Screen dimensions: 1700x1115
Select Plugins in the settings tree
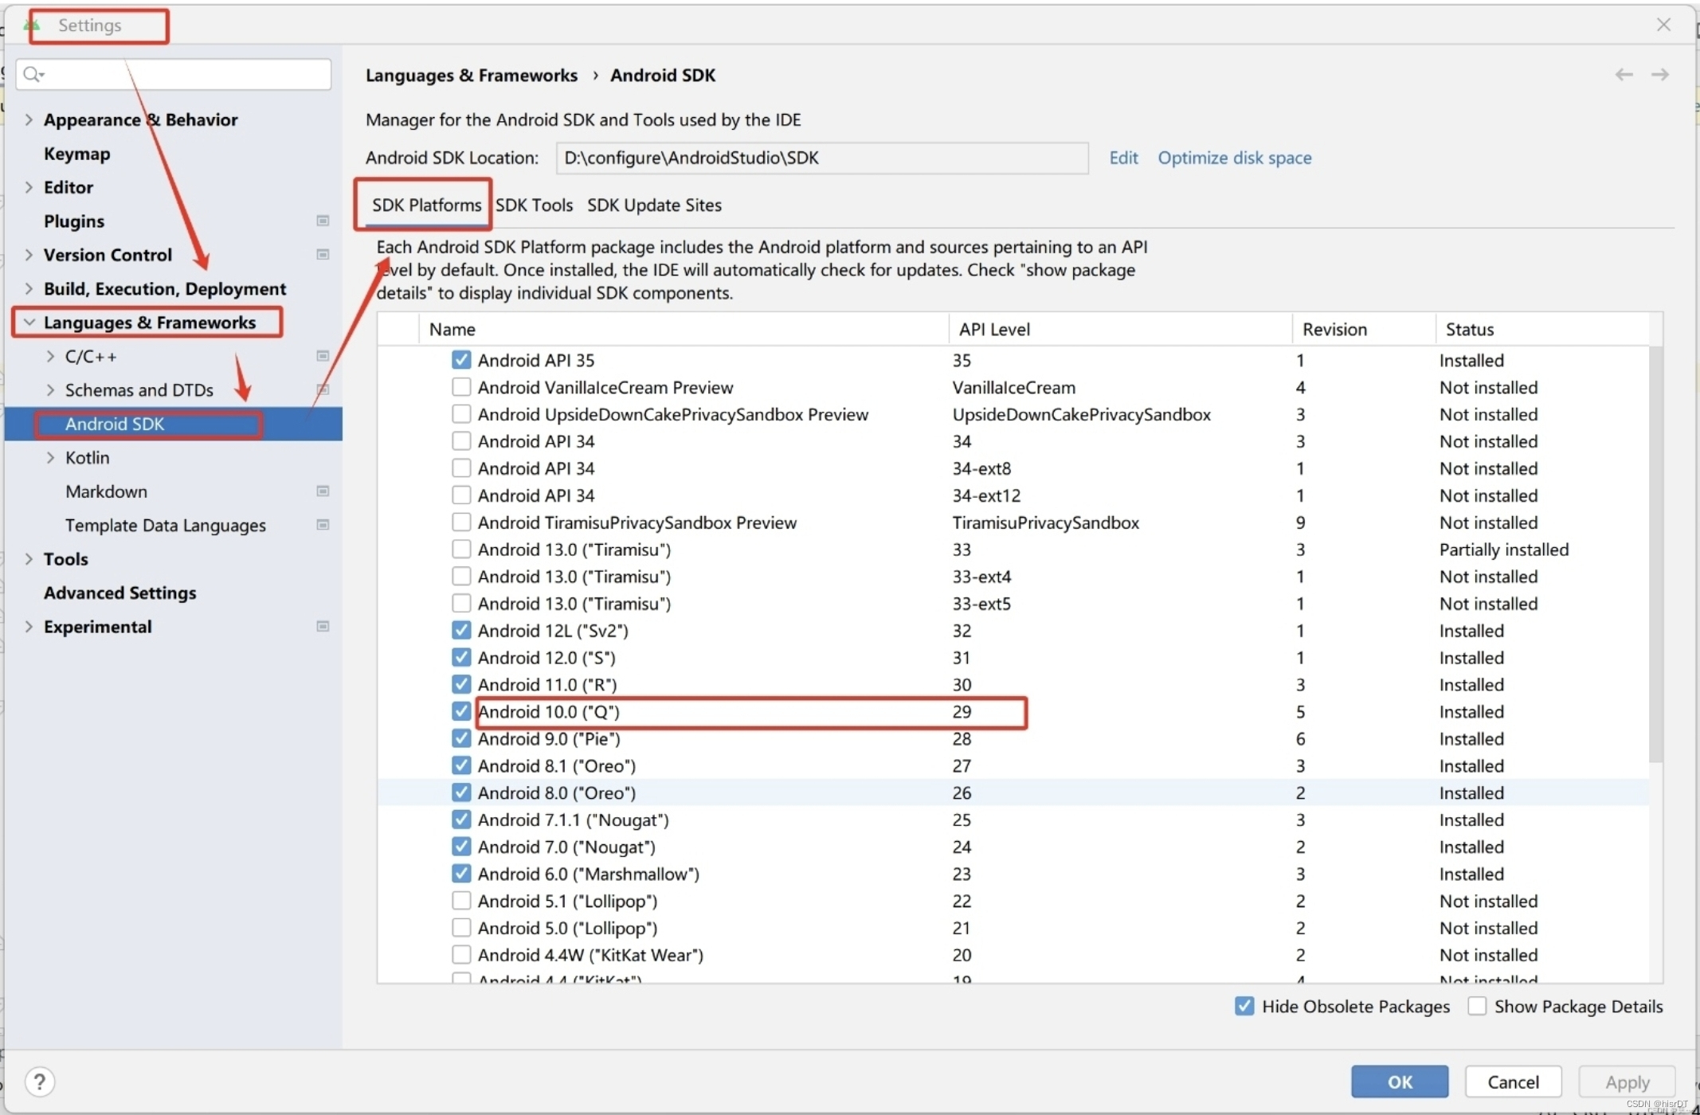73,221
